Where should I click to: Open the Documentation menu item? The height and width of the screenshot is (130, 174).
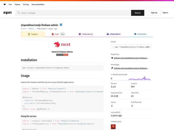coord(38,5)
